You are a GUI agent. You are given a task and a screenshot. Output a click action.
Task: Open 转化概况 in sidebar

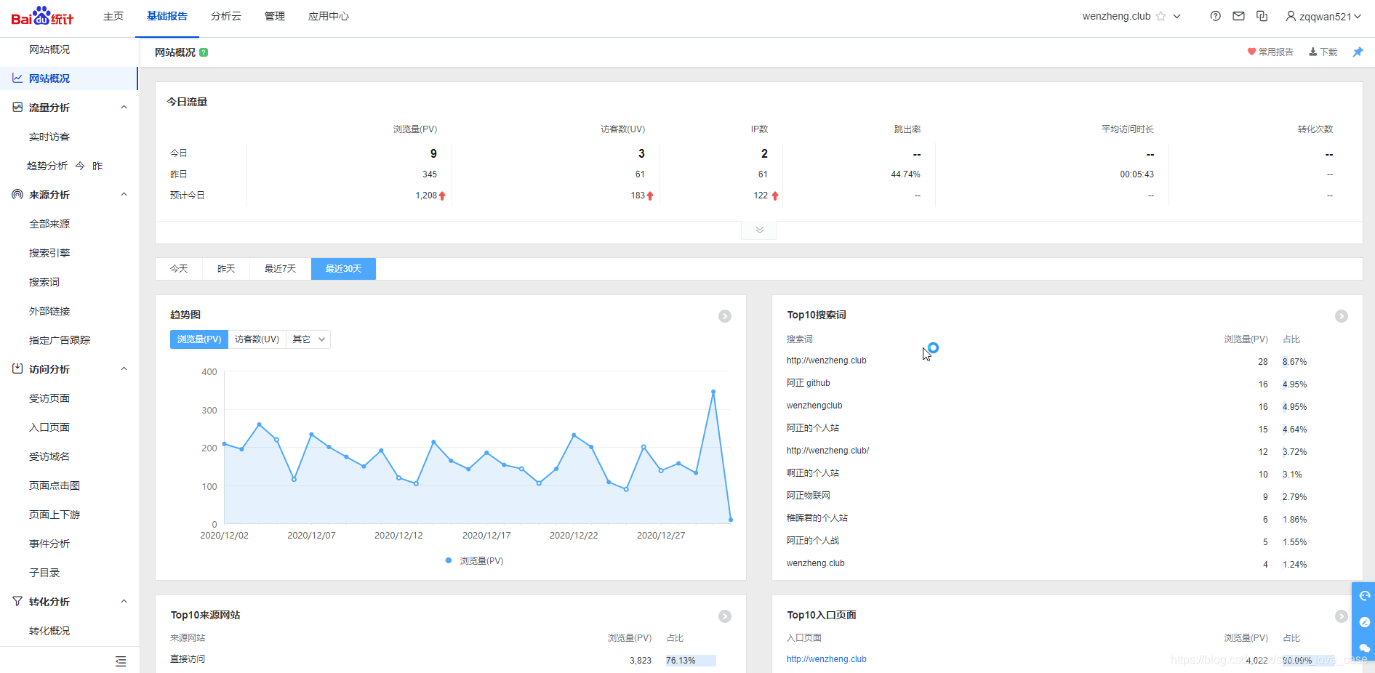[x=49, y=631]
